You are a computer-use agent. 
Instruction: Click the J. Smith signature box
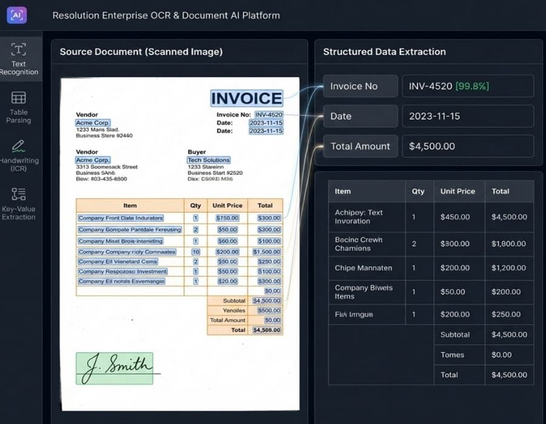(x=115, y=368)
